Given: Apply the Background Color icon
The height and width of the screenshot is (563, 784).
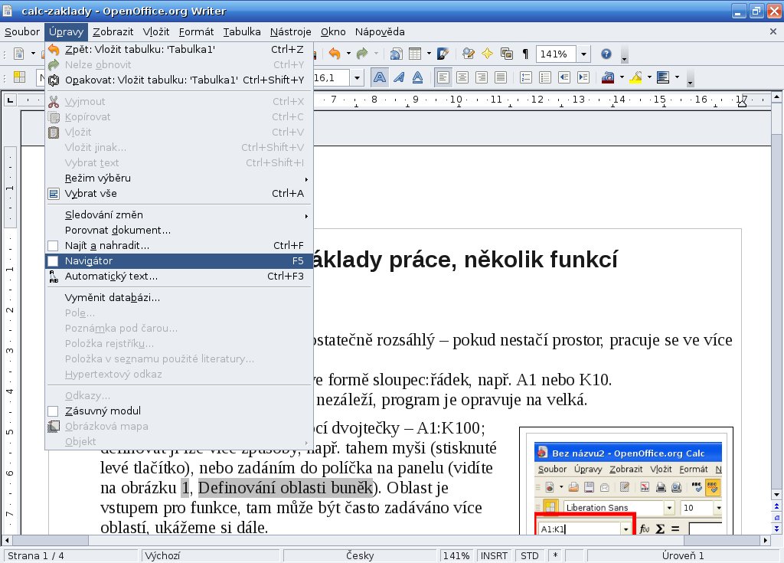Looking at the screenshot, I should (663, 77).
